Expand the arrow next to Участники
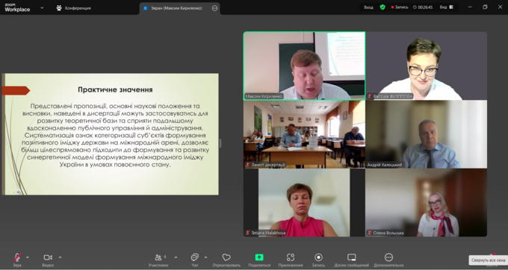 pyautogui.click(x=176, y=257)
